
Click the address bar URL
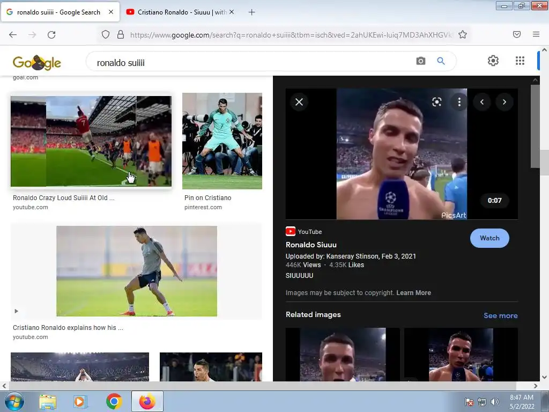[x=291, y=35]
